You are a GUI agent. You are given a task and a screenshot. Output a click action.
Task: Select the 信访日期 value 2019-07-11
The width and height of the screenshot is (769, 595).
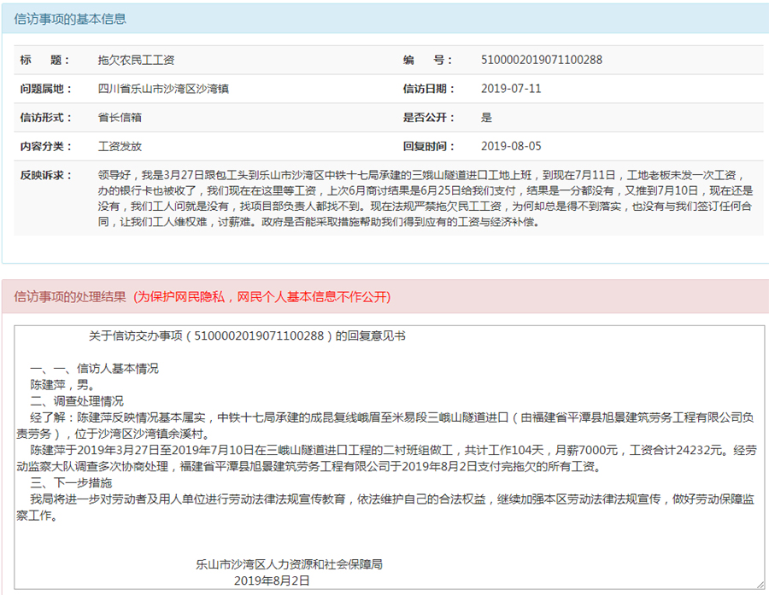click(x=511, y=89)
